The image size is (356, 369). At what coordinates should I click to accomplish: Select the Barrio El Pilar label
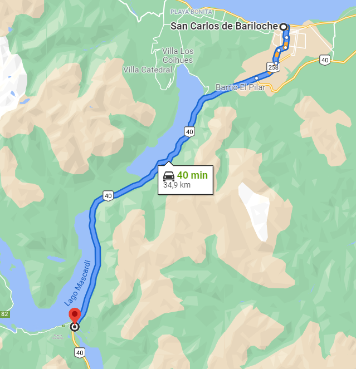tap(240, 87)
